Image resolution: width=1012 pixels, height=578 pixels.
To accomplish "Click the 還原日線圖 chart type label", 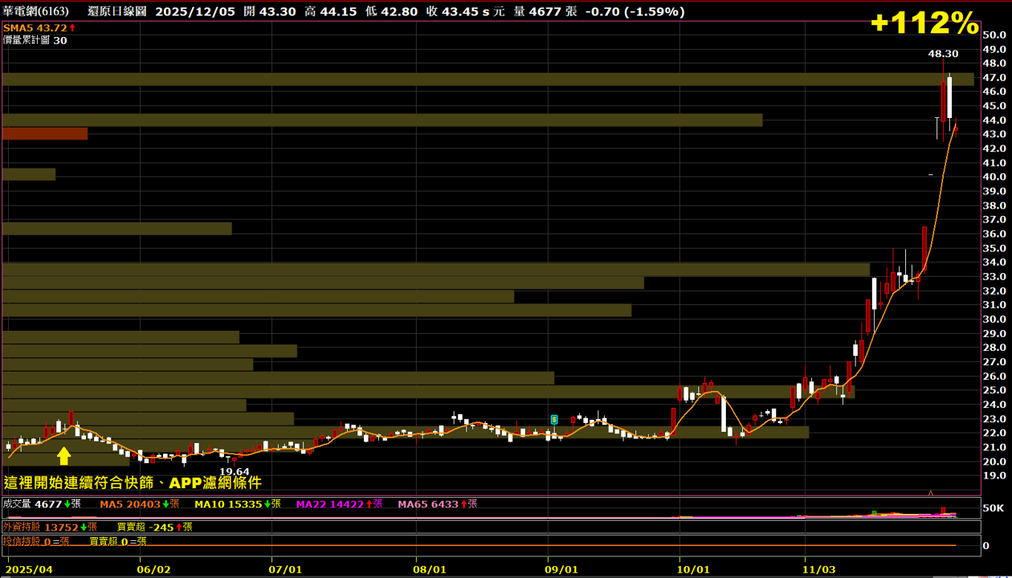I will click(x=116, y=11).
